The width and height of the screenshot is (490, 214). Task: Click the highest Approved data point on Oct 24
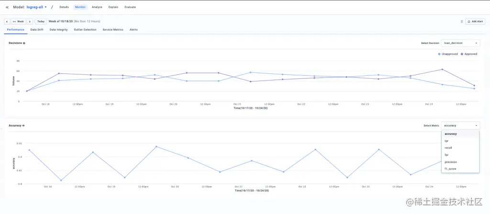click(x=442, y=69)
